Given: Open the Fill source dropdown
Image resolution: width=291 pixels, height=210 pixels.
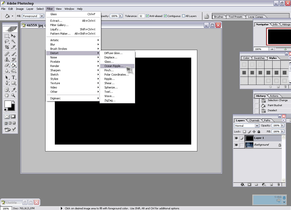Looking at the screenshot, I should tap(42, 16).
